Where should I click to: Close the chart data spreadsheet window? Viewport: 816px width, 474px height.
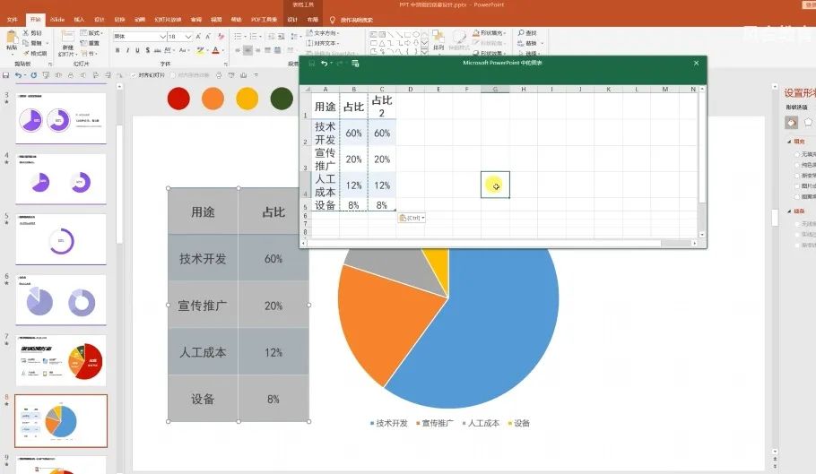coord(697,63)
